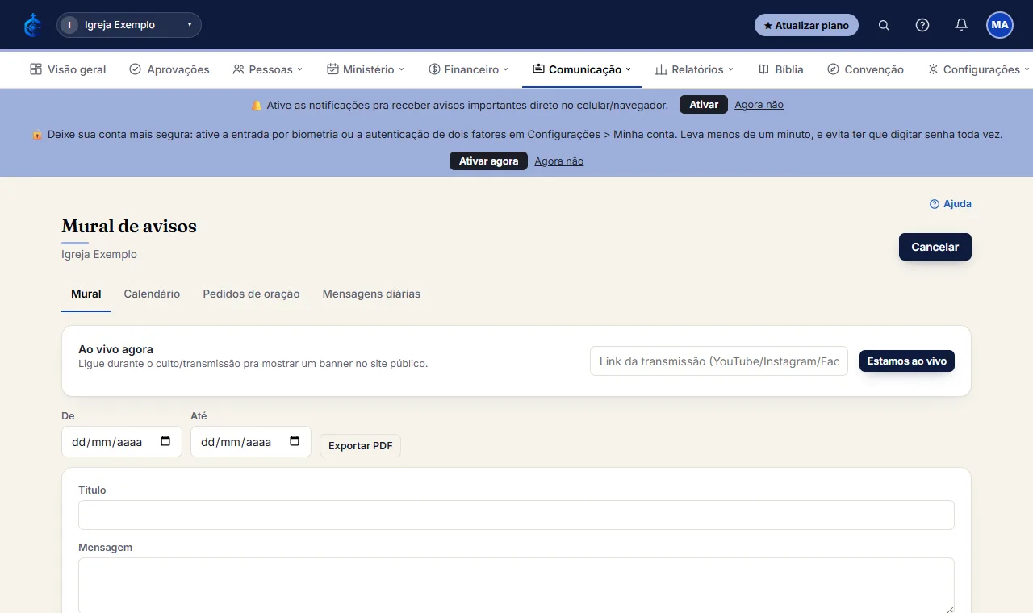Open the Igreja Exemplo church selector
This screenshot has width=1033, height=613.
[x=129, y=25]
